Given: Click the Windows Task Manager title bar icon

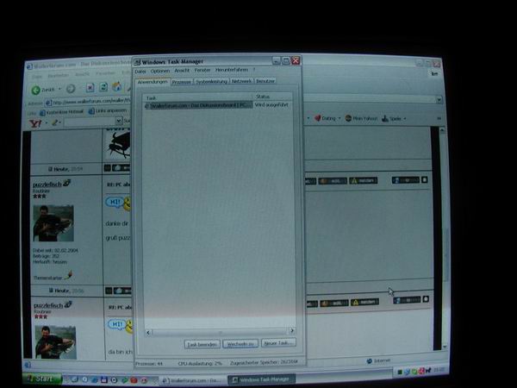Looking at the screenshot, I should click(x=137, y=62).
